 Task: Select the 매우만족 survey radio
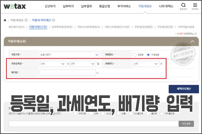75,114
